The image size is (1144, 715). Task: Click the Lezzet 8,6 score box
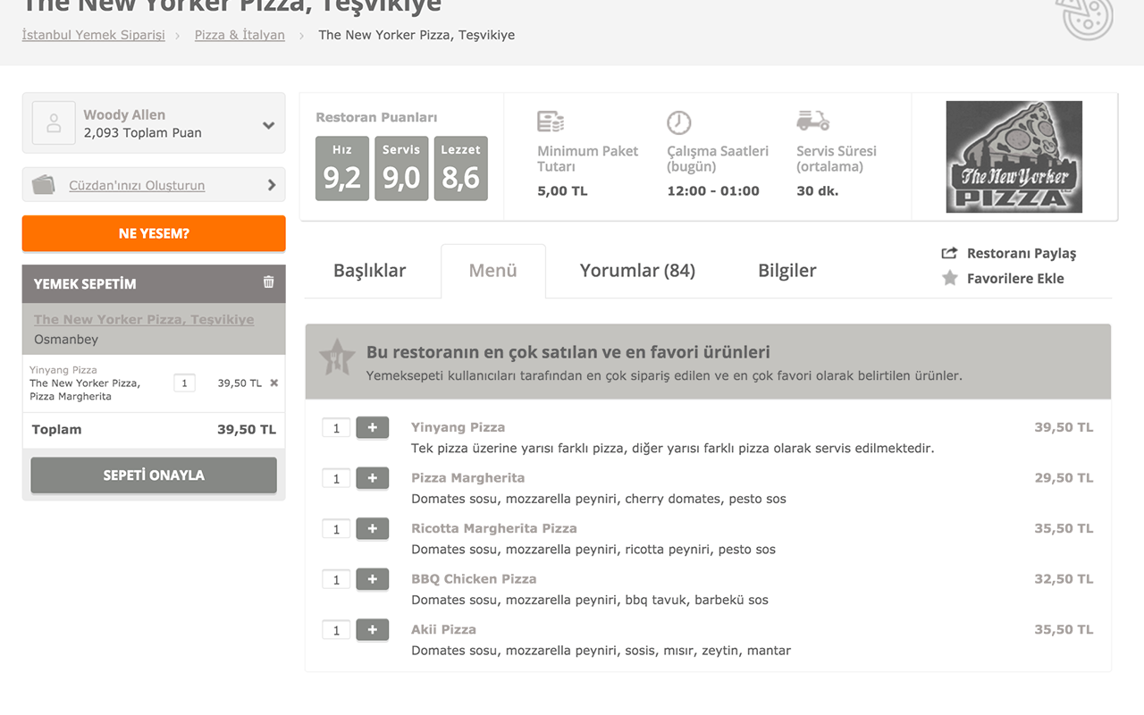[x=460, y=168]
